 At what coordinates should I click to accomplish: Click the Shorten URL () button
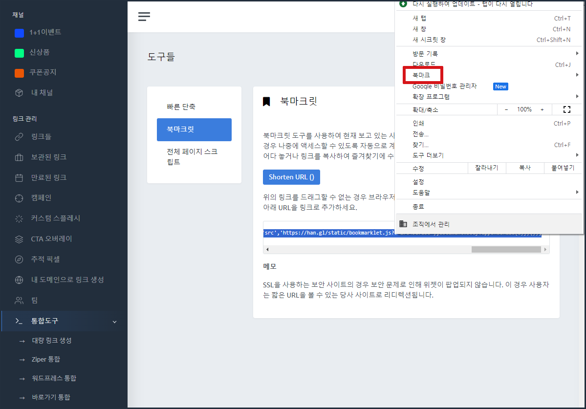tap(291, 177)
